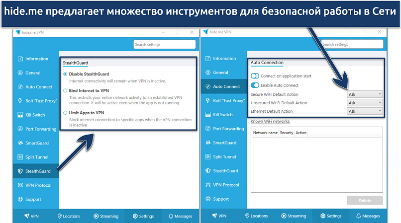
Task: Open the Ethernet Default Action dropdown
Action: [365, 111]
